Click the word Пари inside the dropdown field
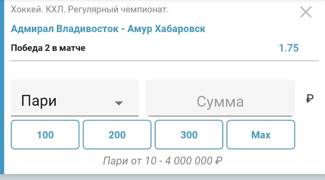The width and height of the screenshot is (325, 180). tap(39, 101)
